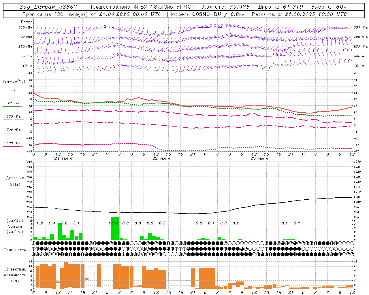Click the red line sample under the 2м legend

coord(13,93)
